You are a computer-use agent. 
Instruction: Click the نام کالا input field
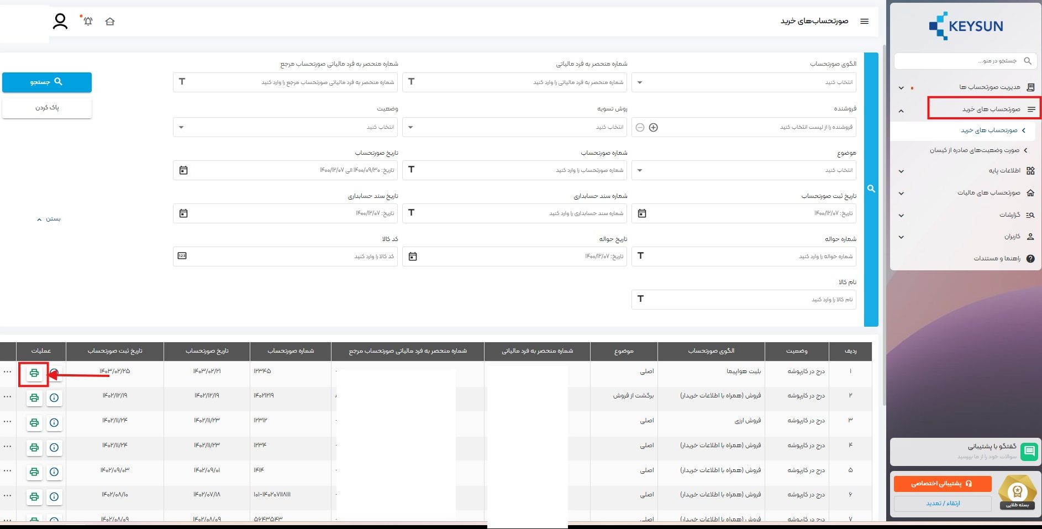744,300
